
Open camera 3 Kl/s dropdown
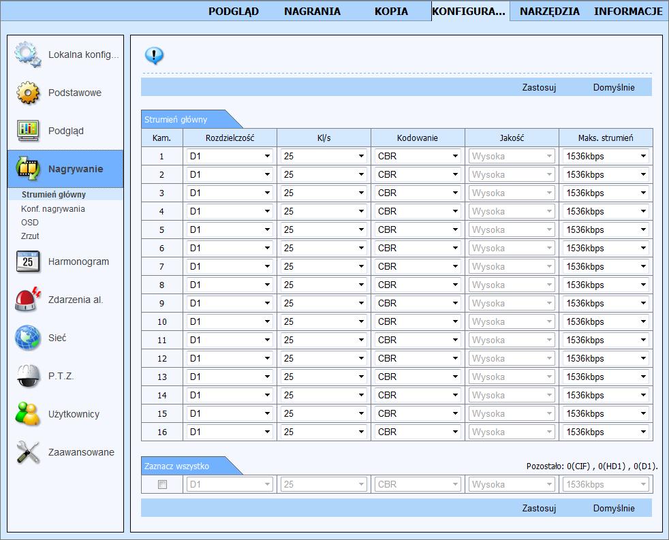click(324, 193)
